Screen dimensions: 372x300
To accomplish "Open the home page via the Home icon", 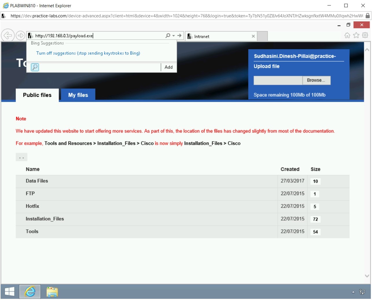I will (x=347, y=35).
